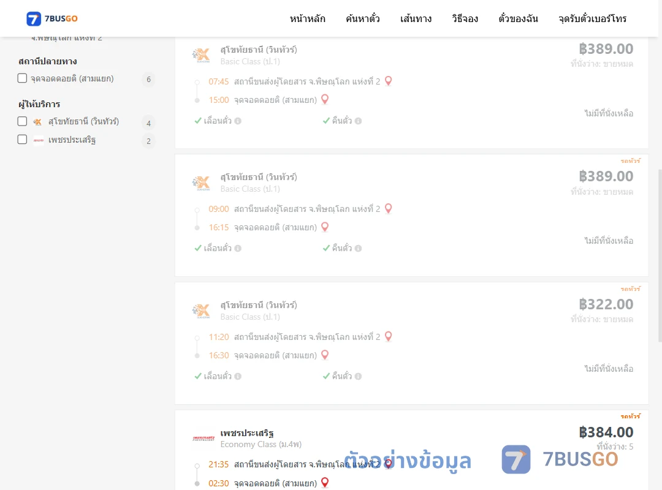Open map pin for 16:15 arrival stop

(325, 227)
